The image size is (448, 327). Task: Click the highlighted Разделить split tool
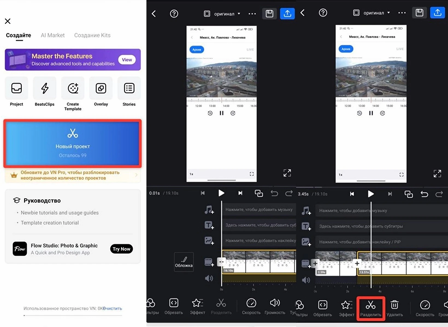point(370,308)
